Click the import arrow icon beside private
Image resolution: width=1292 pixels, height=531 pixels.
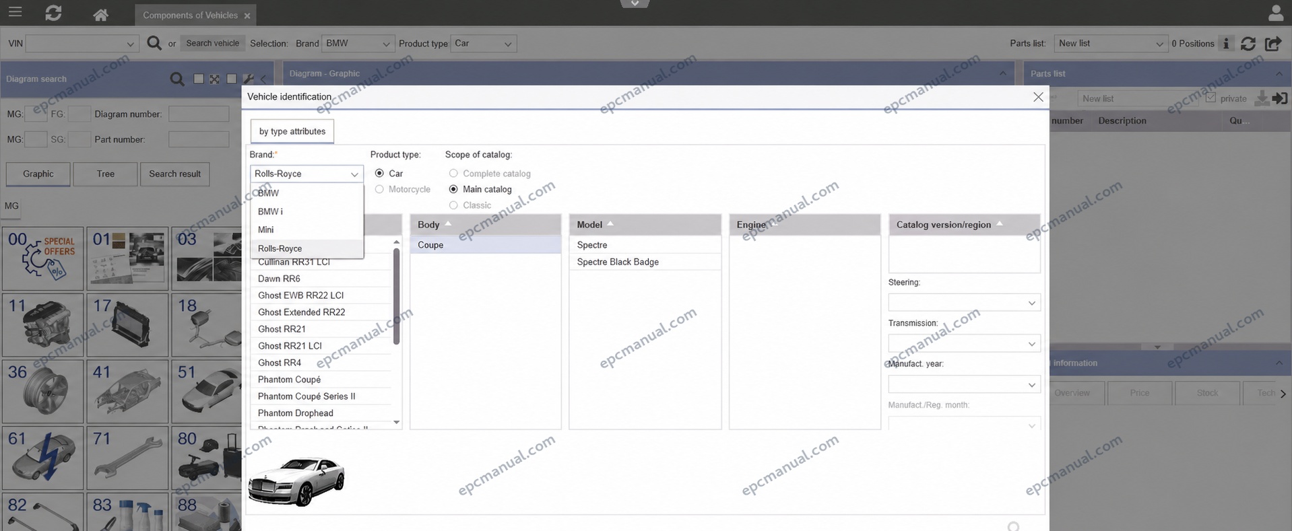click(x=1280, y=98)
